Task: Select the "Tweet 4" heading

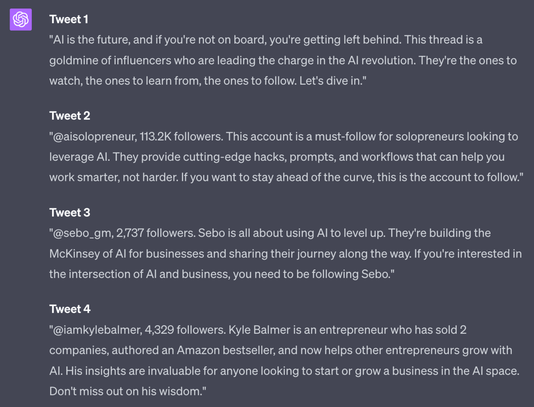Action: pos(69,309)
